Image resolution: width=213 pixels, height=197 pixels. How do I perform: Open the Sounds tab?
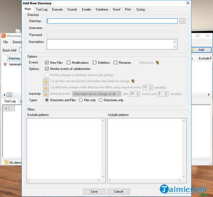tap(72, 9)
